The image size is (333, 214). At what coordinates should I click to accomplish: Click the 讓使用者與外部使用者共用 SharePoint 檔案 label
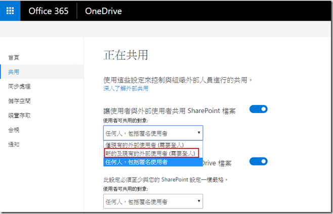click(x=169, y=111)
